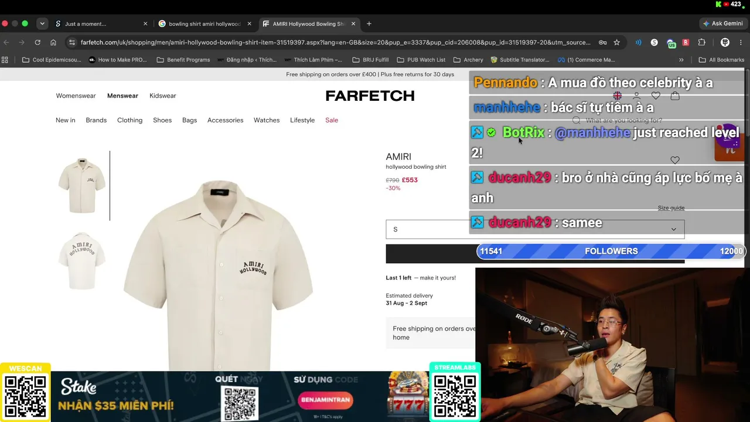The height and width of the screenshot is (422, 750).
Task: Open the AMIRI brand link
Action: pyautogui.click(x=398, y=156)
